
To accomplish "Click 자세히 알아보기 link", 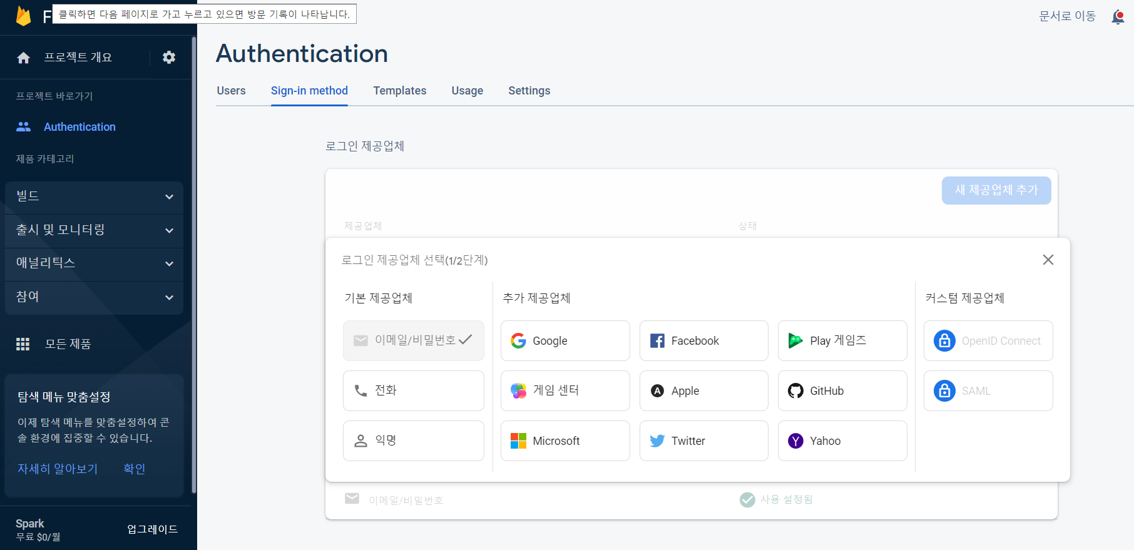I will [58, 469].
